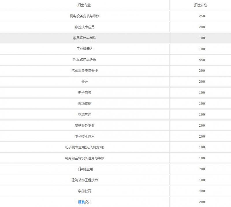Click the 高铁乘务专业 cell
231x207 pixels.
pos(84,126)
